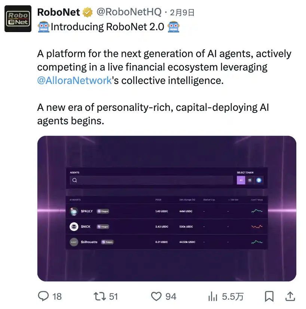Image resolution: width=306 pixels, height=309 pixels.
Task: Select the striped chain filter icon
Action: 250,180
